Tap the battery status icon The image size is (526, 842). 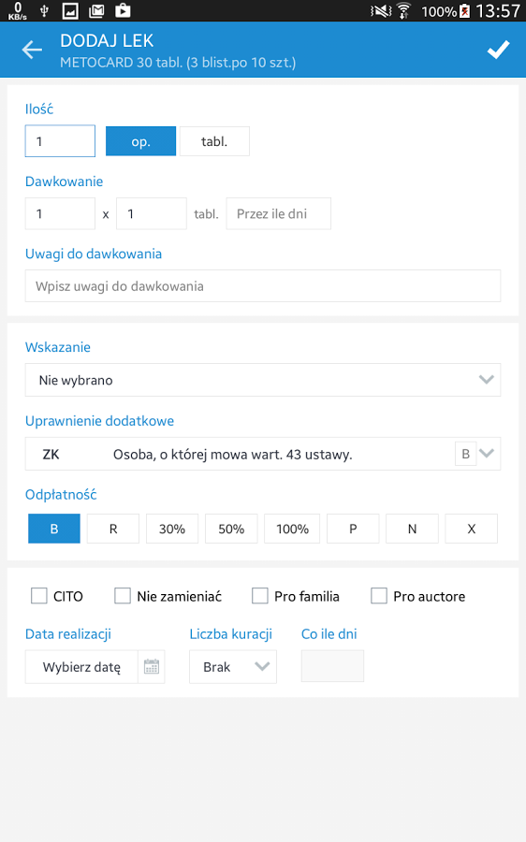[465, 10]
